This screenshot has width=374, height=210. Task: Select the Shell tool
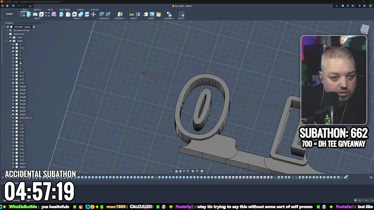click(74, 14)
